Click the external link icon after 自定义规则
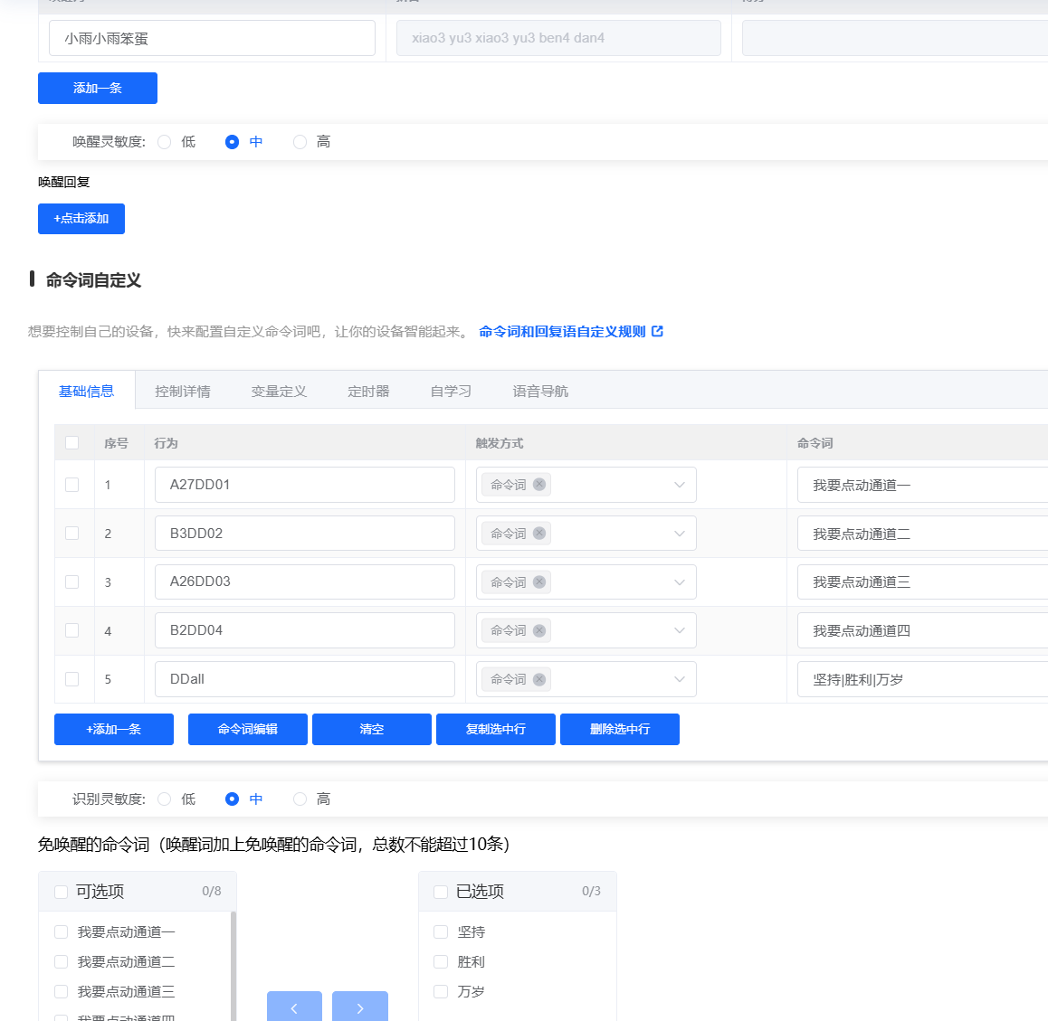The width and height of the screenshot is (1048, 1021). tap(658, 332)
